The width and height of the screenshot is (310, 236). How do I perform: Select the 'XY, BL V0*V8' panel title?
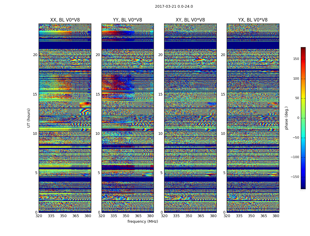coord(190,20)
